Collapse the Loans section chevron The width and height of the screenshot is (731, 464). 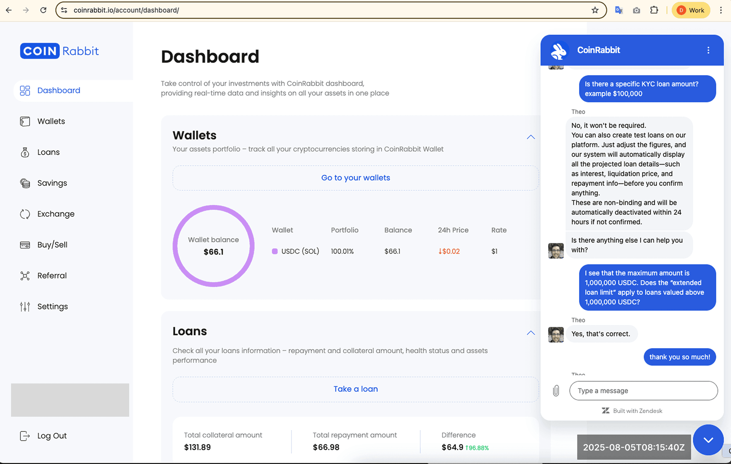tap(531, 333)
